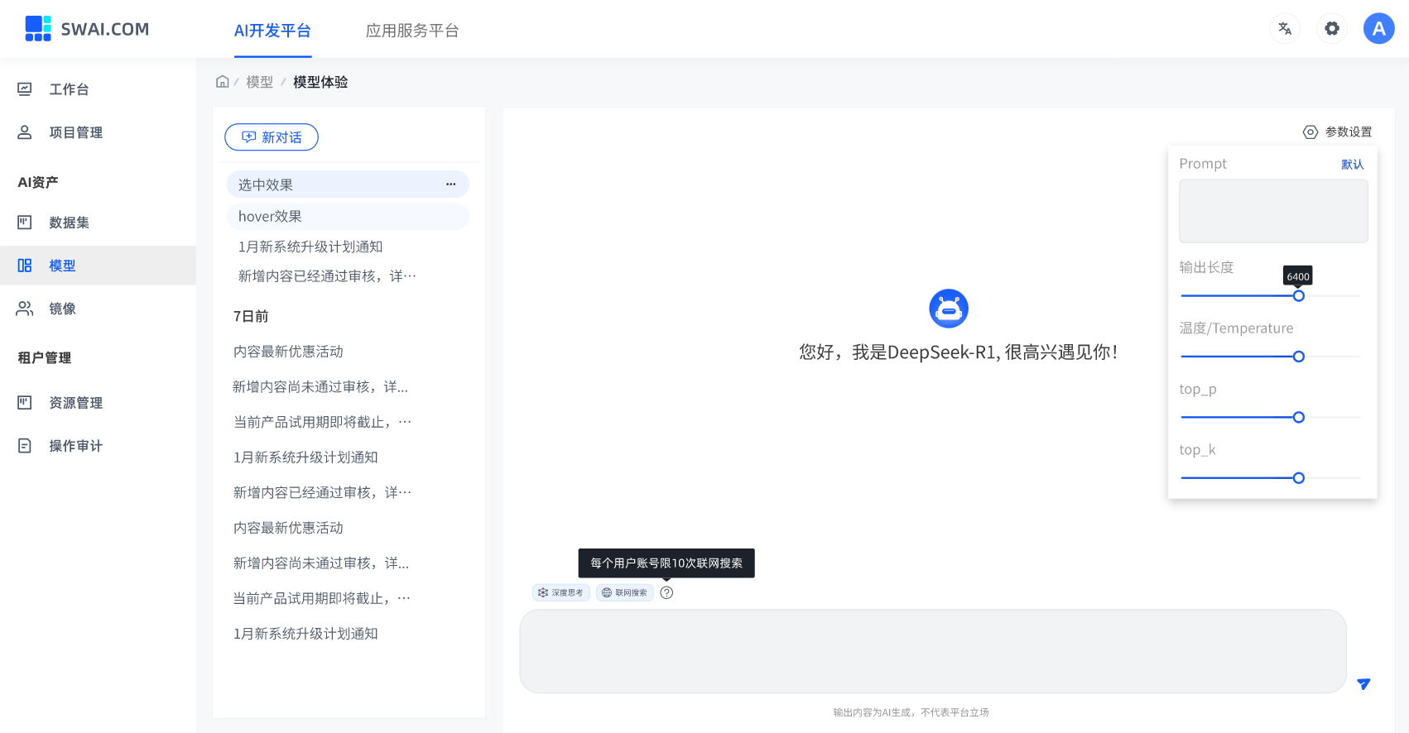The height and width of the screenshot is (733, 1409).
Task: Start a 新对话
Action: pyautogui.click(x=272, y=137)
